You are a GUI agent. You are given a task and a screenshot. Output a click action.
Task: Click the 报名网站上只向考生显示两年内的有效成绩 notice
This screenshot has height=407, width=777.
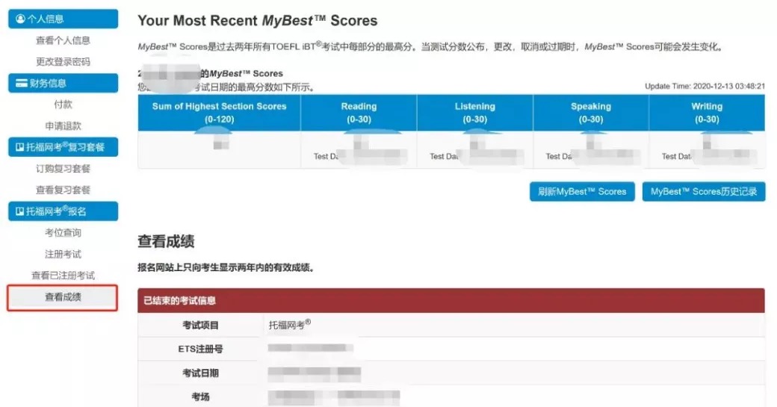point(226,268)
